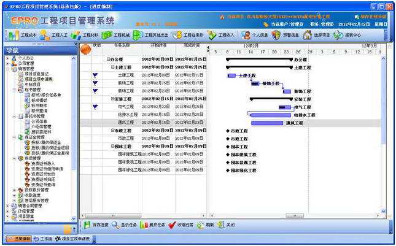
Task: Collapse the 园林工程 task group
Action: [113, 147]
